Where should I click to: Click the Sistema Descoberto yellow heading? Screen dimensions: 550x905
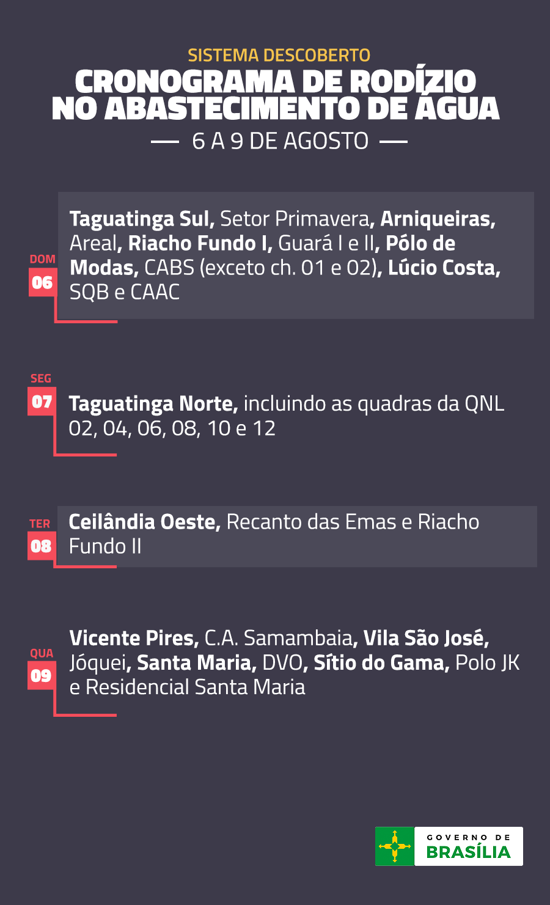tap(279, 56)
